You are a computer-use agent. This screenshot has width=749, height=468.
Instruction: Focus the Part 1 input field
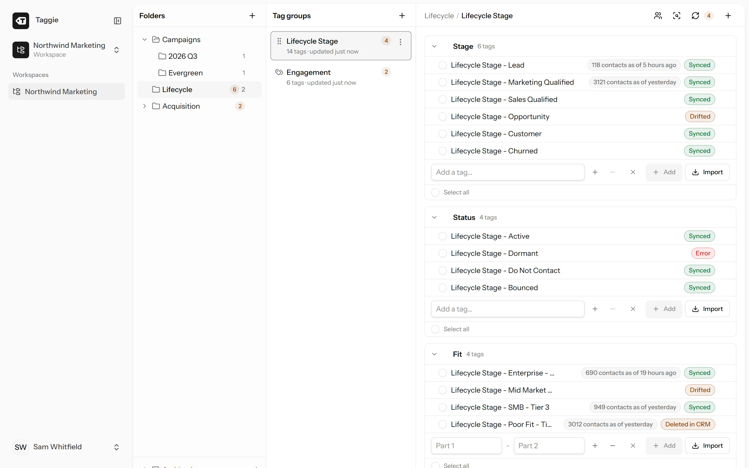point(466,446)
